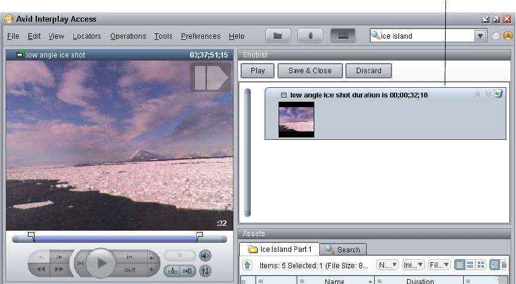Click the shotlist vertical scrollbar
Image resolution: width=516 pixels, height=284 pixels.
point(248,153)
